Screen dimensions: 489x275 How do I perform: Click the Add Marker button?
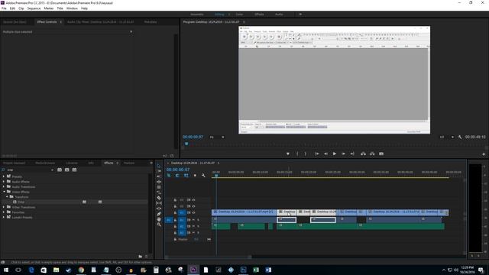tap(288, 154)
